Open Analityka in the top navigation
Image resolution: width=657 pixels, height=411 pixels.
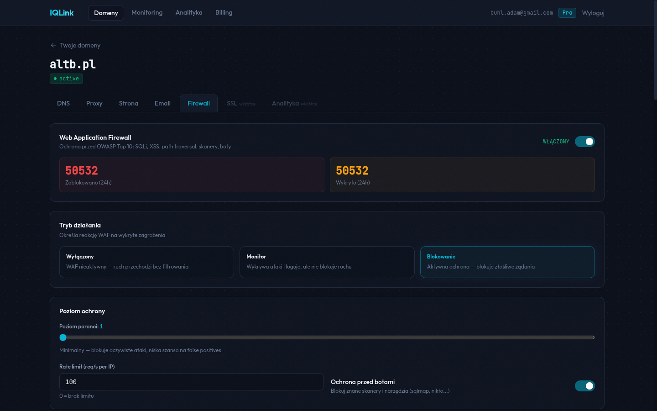click(189, 13)
